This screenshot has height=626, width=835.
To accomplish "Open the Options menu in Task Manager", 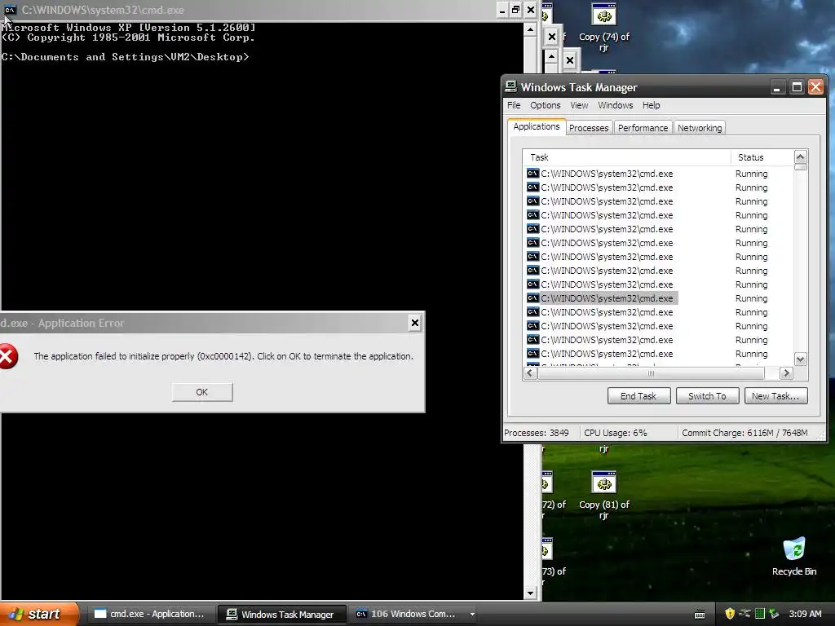I will click(545, 105).
